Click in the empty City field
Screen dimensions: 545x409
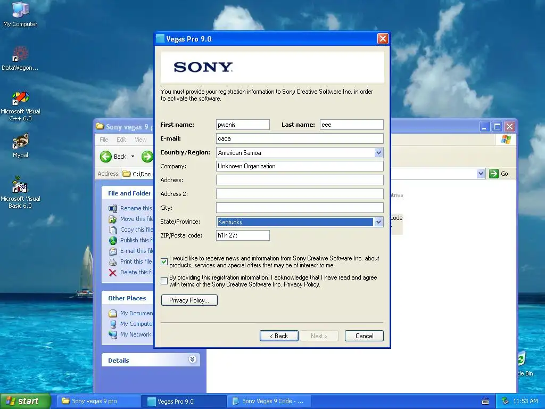pyautogui.click(x=300, y=208)
